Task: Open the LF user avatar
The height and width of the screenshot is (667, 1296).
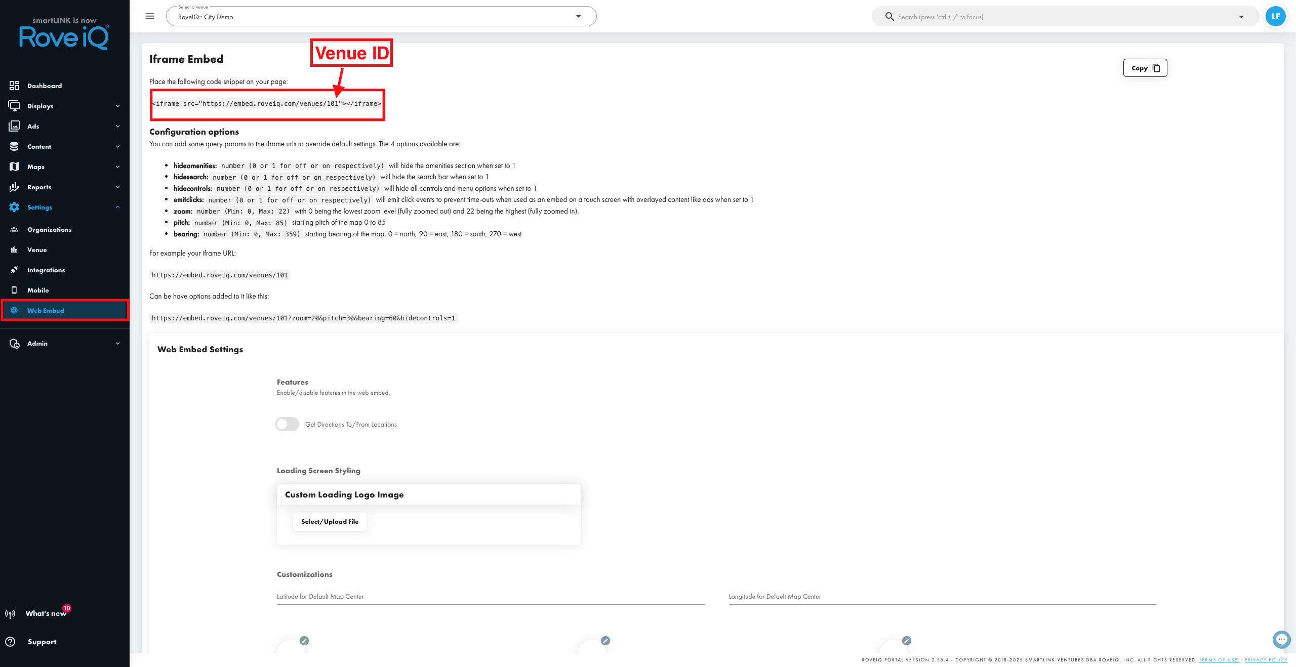Action: (x=1275, y=16)
